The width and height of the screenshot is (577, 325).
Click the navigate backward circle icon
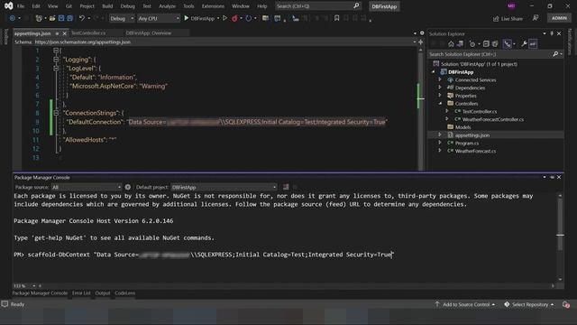click(12, 18)
